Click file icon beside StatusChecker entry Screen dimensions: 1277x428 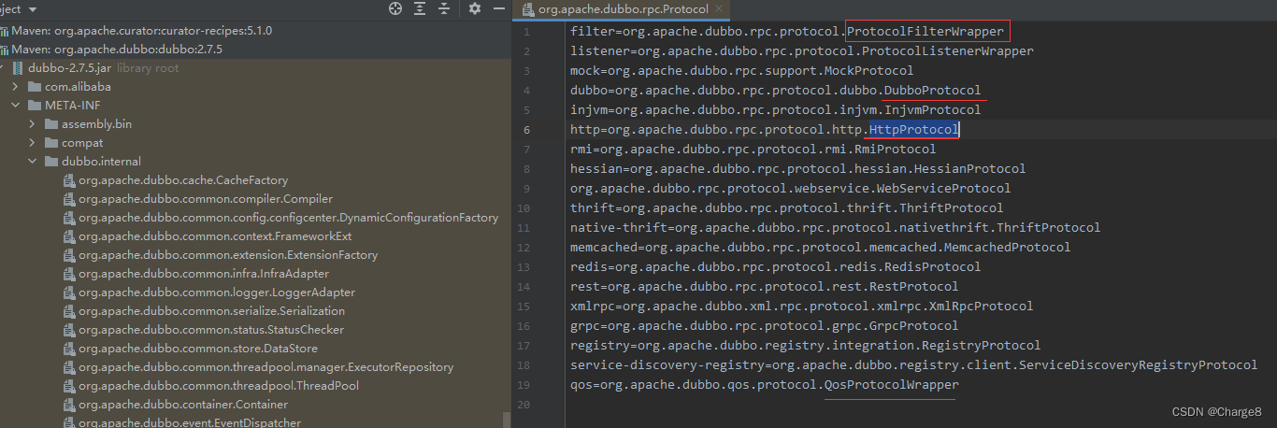coord(68,330)
